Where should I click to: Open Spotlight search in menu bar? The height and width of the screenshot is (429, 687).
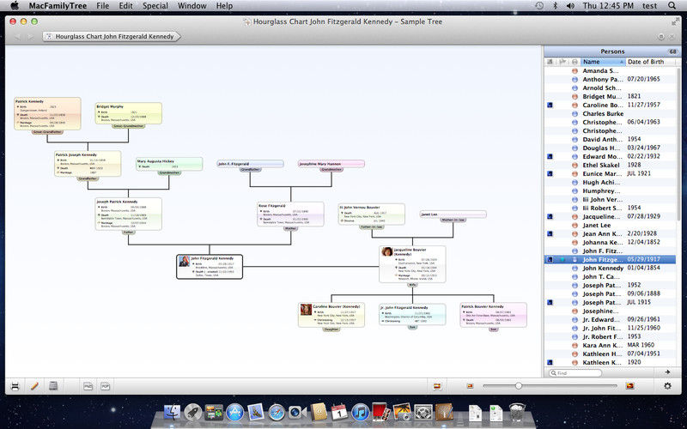click(672, 6)
